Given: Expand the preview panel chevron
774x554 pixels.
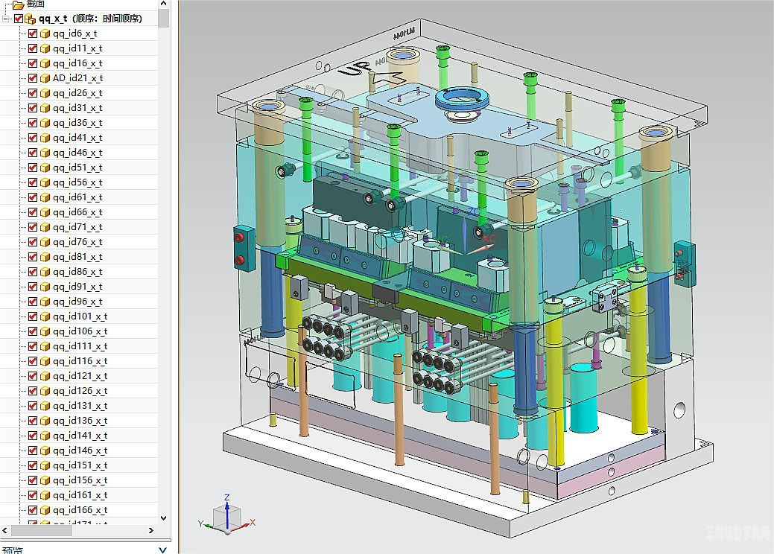Looking at the screenshot, I should coord(162,550).
